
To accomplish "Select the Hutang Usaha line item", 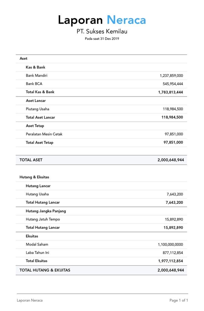I will pyautogui.click(x=37, y=194).
